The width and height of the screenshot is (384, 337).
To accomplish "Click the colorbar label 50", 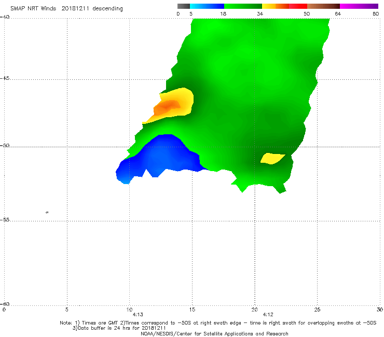I will pyautogui.click(x=307, y=13).
